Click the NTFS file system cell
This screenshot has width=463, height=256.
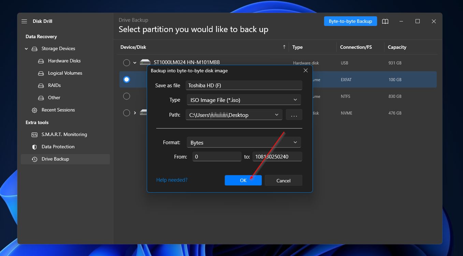pyautogui.click(x=346, y=96)
